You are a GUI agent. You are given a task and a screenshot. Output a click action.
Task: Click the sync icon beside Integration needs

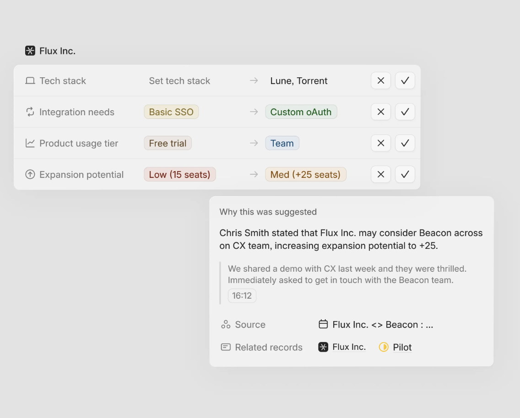click(x=30, y=112)
